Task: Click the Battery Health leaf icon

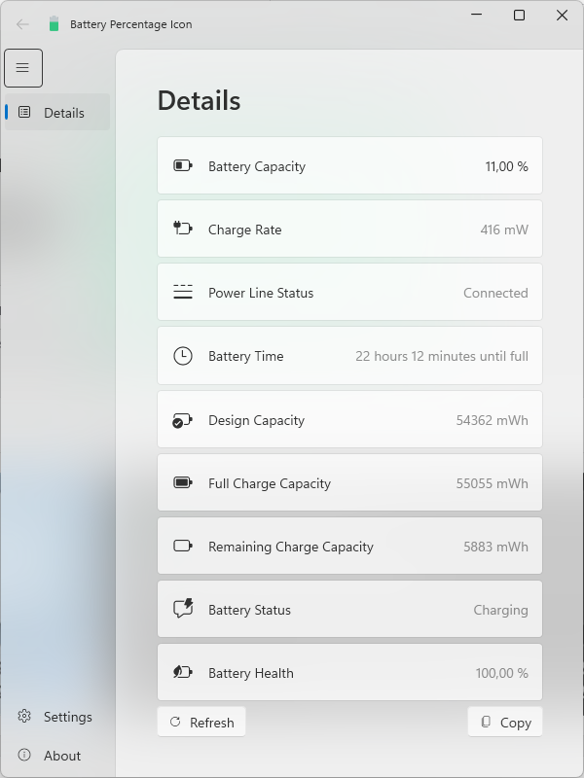Action: (x=183, y=672)
